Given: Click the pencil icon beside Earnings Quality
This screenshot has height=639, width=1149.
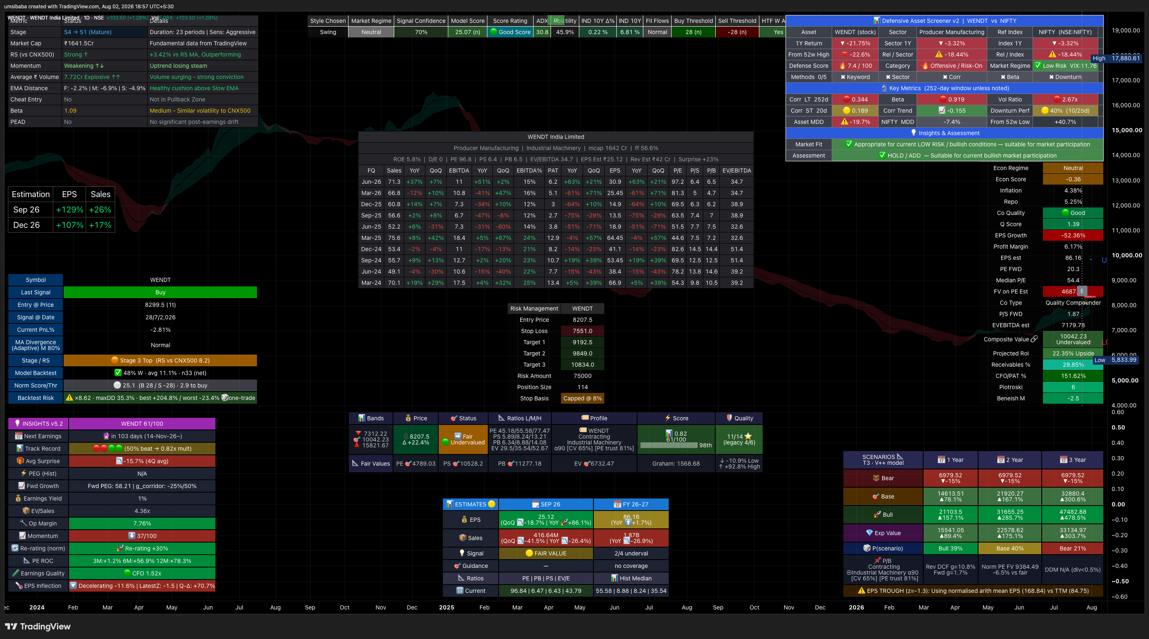Looking at the screenshot, I should (x=16, y=573).
